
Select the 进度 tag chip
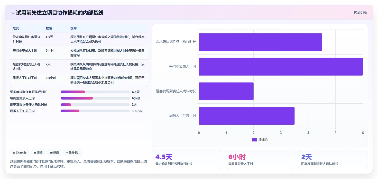(54, 153)
